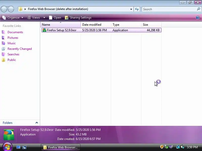Open Searches favorite link
Viewport: 202px width, 151px height.
[13, 54]
